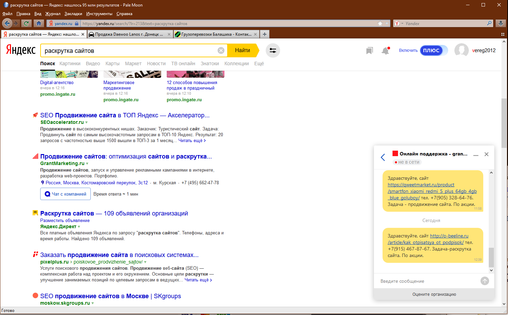Click the browser Back arrow button
This screenshot has height=315, width=508.
tap(7, 23)
